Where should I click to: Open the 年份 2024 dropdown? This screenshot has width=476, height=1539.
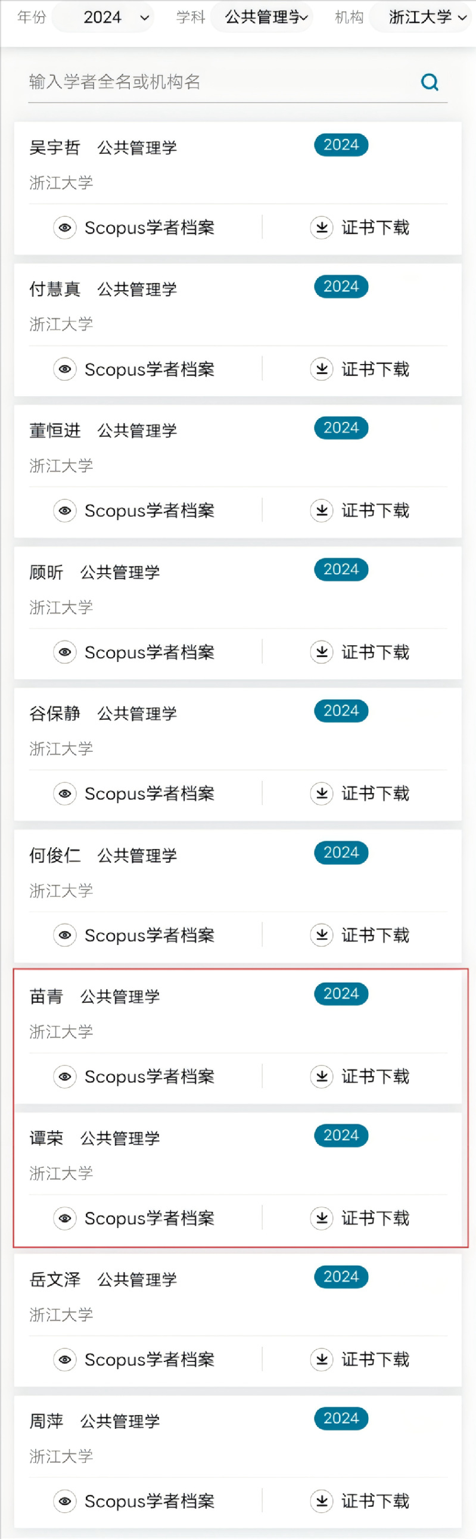point(102,17)
